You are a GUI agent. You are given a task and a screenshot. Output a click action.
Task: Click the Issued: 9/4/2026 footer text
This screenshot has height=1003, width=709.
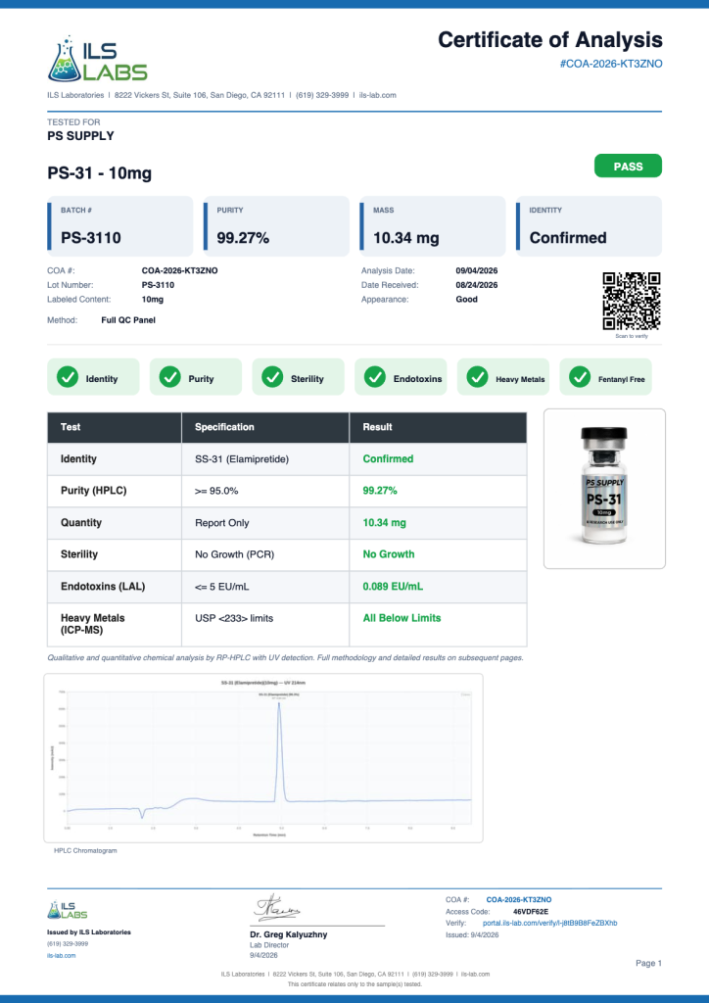[x=472, y=935]
